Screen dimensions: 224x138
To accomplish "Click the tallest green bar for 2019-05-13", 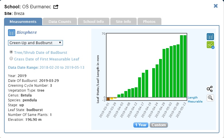I will [185, 66].
